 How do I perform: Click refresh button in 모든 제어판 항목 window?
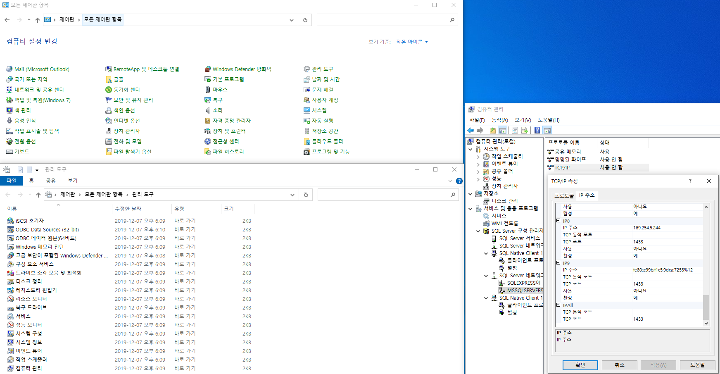point(305,20)
